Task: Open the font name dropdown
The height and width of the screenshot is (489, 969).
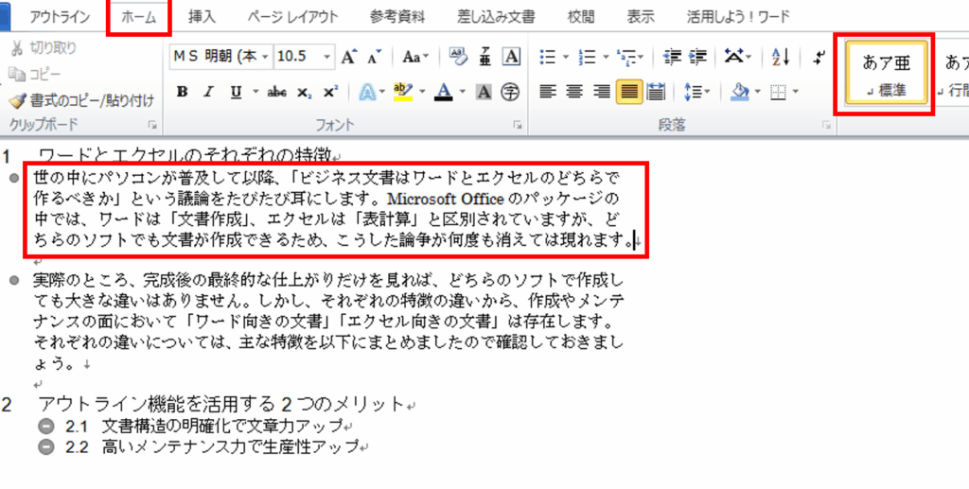Action: (264, 57)
